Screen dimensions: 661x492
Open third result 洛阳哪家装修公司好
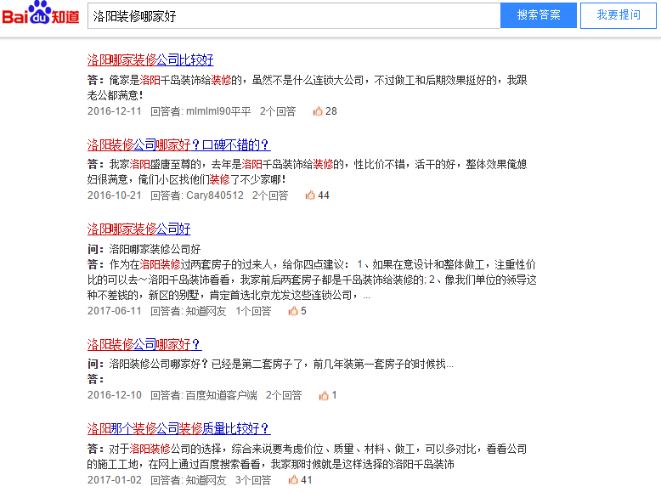click(x=138, y=229)
